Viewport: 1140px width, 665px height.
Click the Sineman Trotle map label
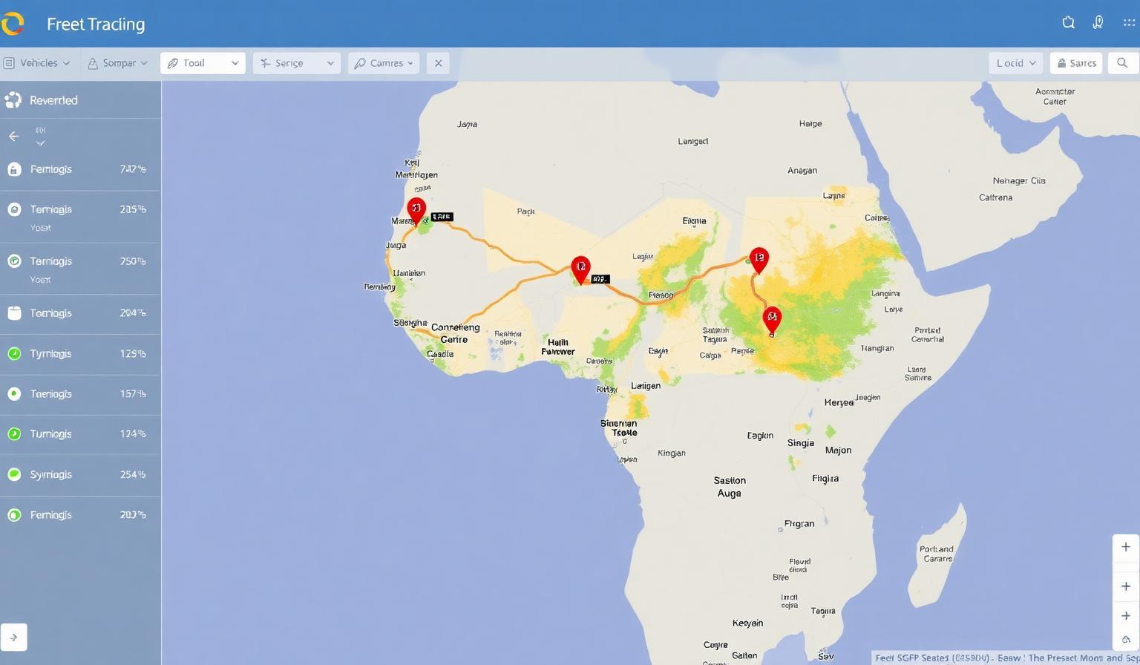pos(619,427)
